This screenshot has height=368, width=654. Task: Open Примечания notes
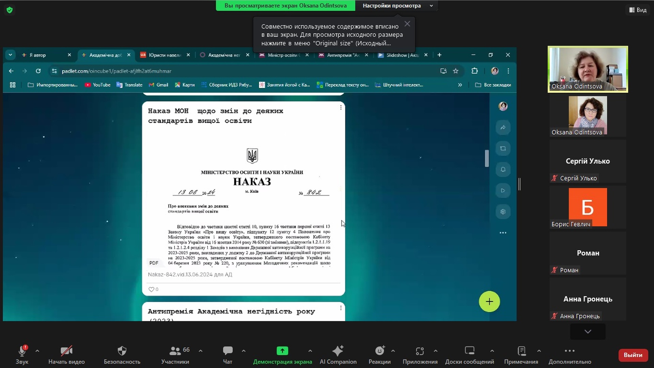(521, 354)
